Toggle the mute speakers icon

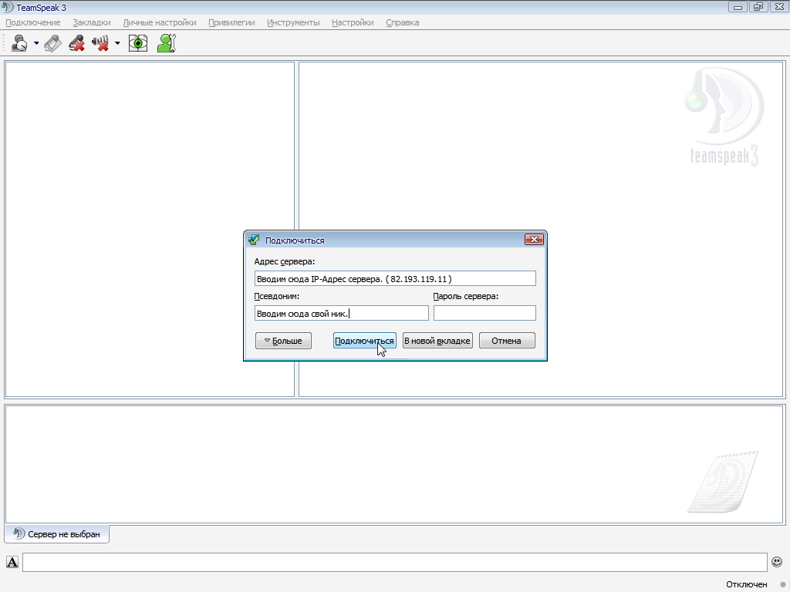click(x=101, y=43)
